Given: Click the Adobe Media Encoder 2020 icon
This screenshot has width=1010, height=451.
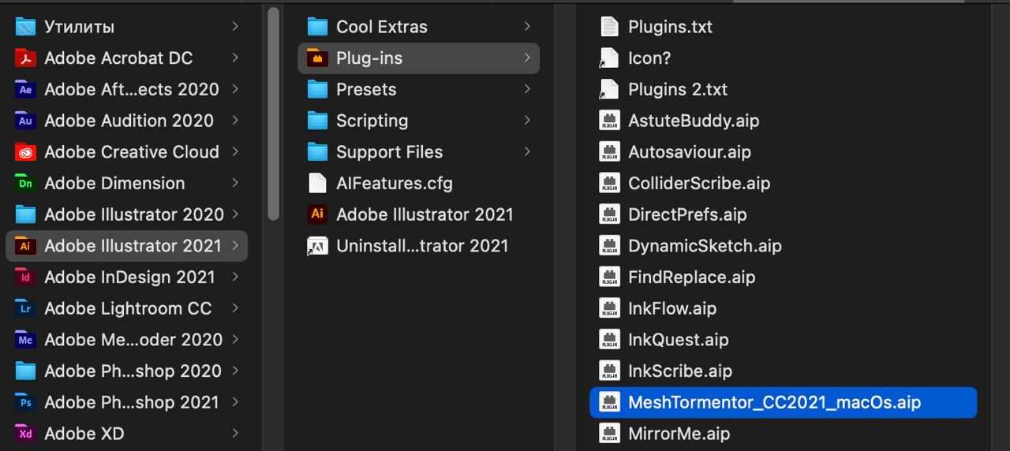Looking at the screenshot, I should coord(26,340).
